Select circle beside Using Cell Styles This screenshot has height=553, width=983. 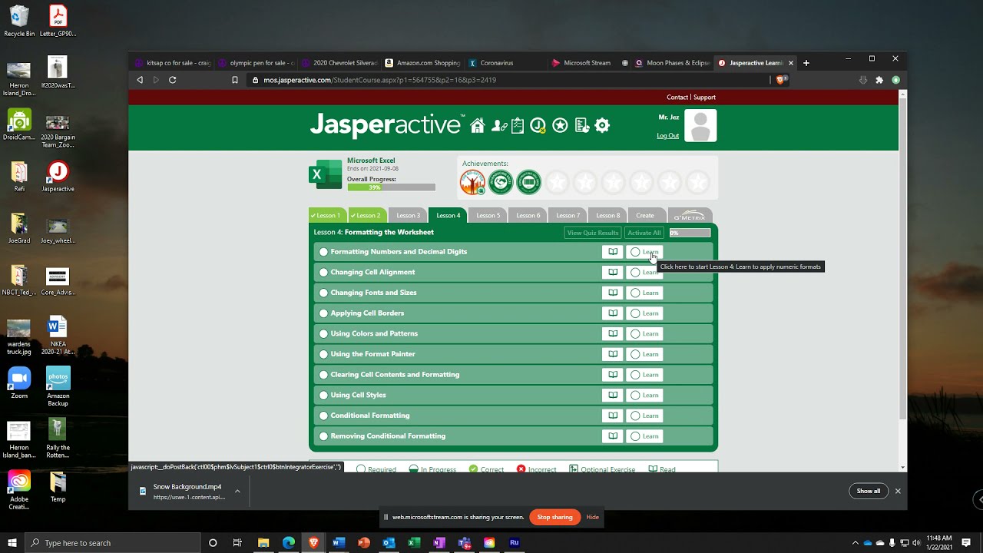pyautogui.click(x=323, y=395)
